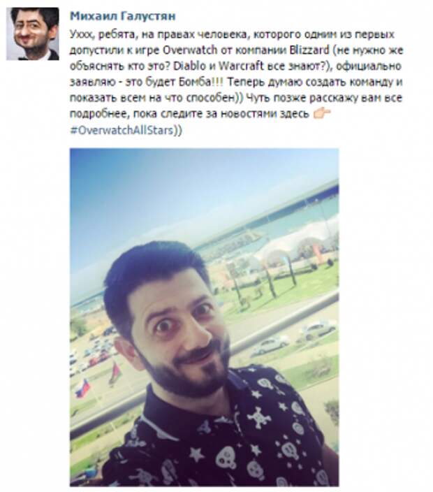The image size is (433, 492).
Task: Click the Russian flag in the photo
Action: click(x=83, y=387)
